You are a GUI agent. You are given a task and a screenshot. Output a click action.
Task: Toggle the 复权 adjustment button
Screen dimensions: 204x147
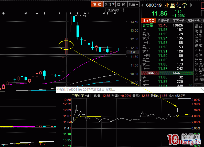[97, 4]
